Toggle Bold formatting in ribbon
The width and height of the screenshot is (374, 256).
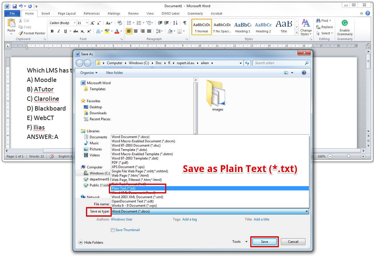[x=52, y=31]
